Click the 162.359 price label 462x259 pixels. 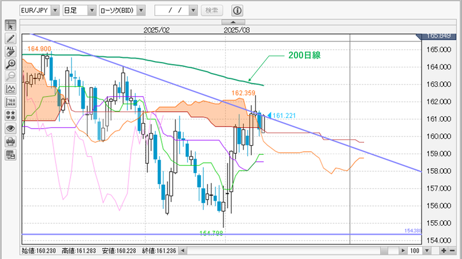(243, 93)
